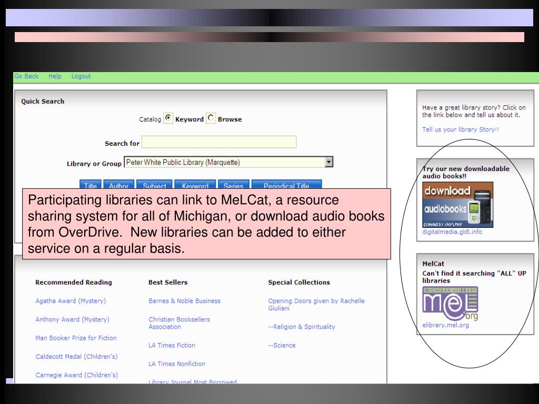Open the Religion & Spirituality collection
The image size is (539, 404).
coord(302,327)
